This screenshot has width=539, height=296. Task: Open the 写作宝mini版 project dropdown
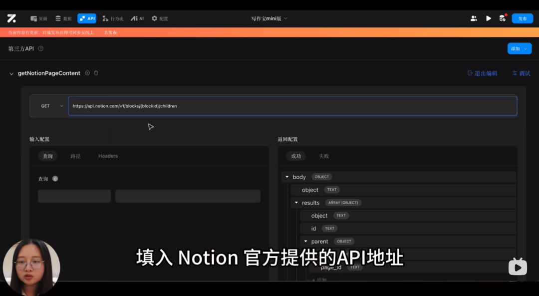pos(269,18)
